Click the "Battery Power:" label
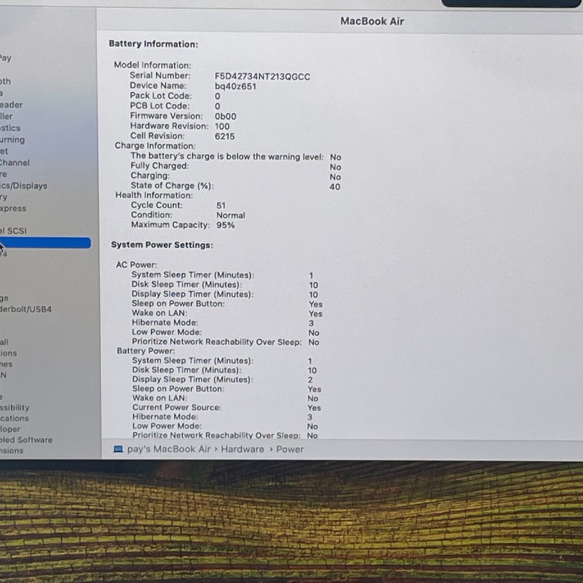The image size is (583, 583). click(x=146, y=351)
